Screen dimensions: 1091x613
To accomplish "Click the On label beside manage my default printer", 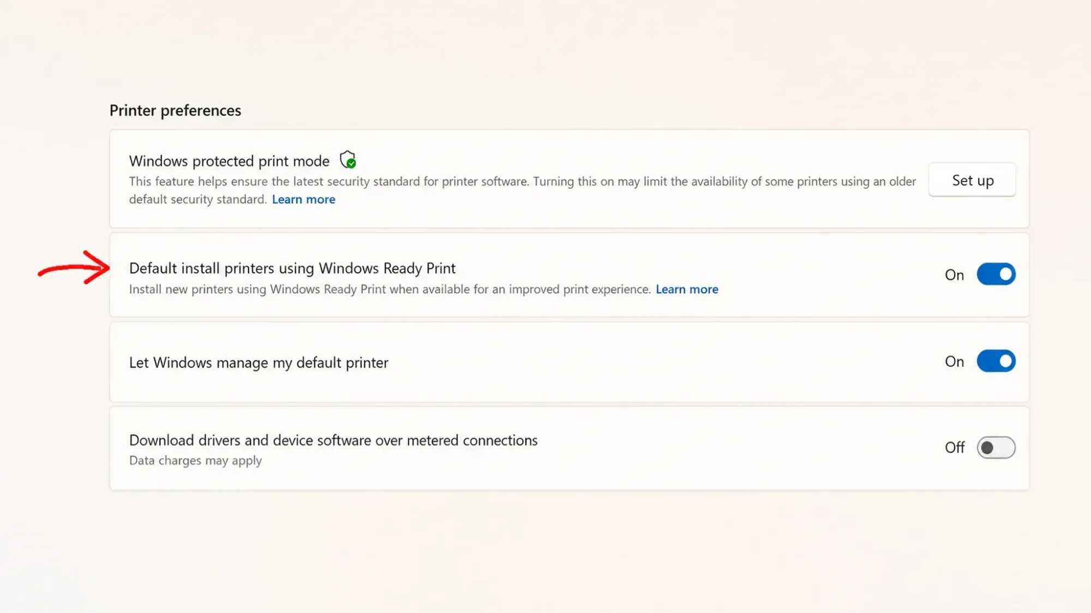I will coord(955,362).
